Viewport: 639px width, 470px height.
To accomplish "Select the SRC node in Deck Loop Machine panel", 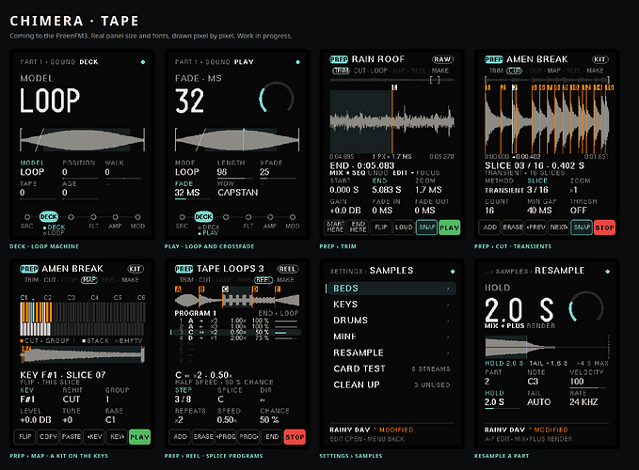I will click(x=27, y=217).
